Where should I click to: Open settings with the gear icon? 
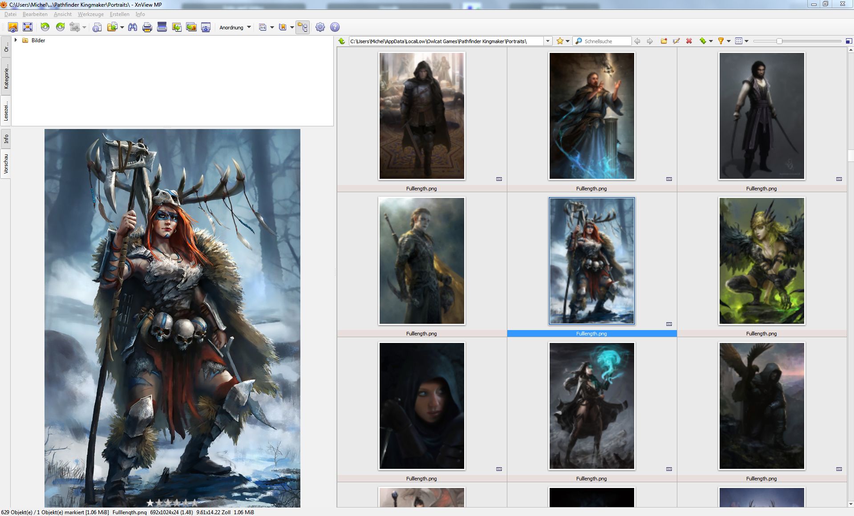320,27
